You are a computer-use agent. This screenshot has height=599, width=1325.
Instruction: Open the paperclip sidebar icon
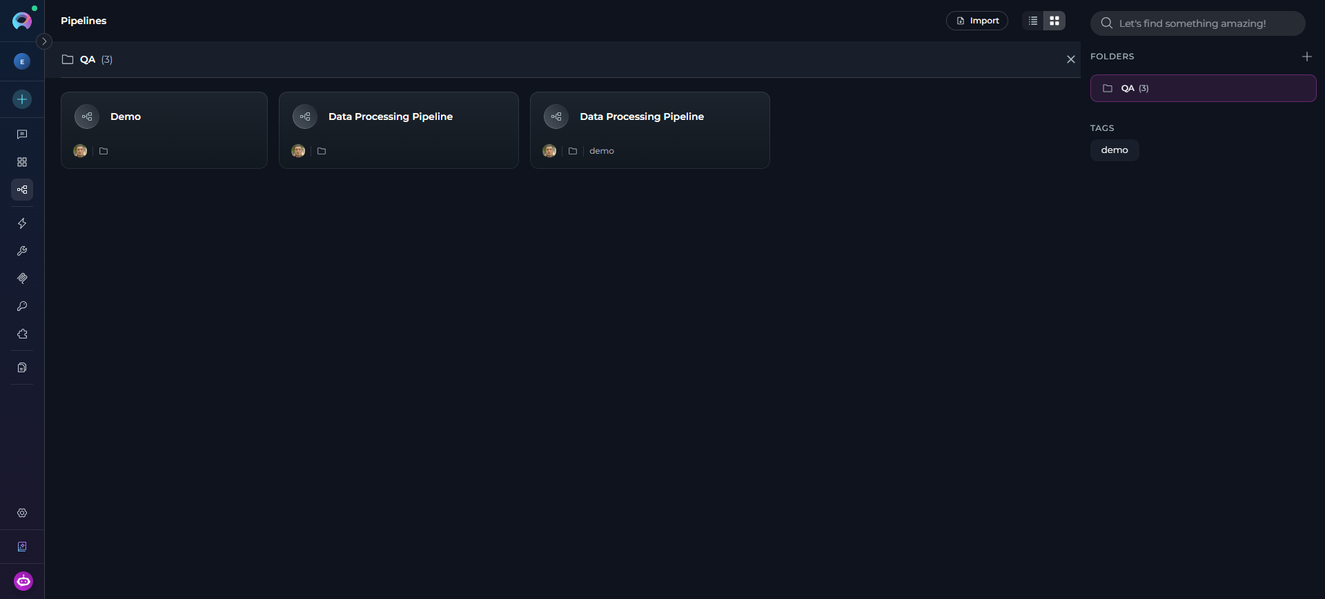click(22, 278)
